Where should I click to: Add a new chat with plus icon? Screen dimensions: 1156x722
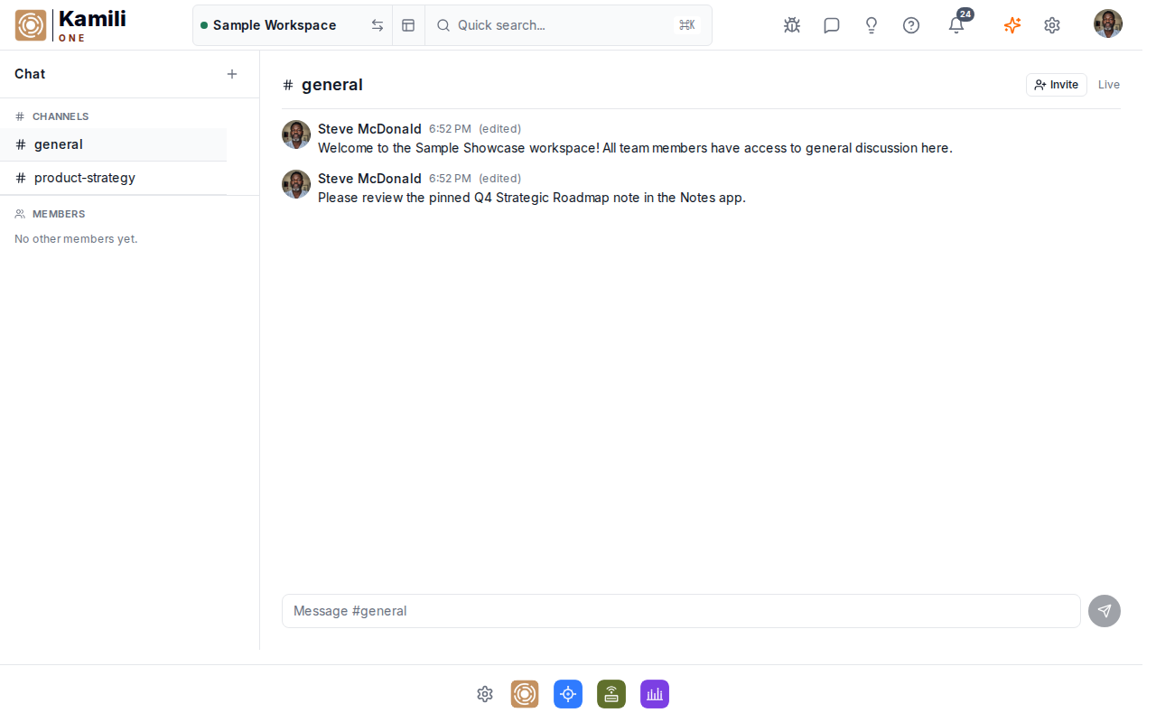coord(232,74)
